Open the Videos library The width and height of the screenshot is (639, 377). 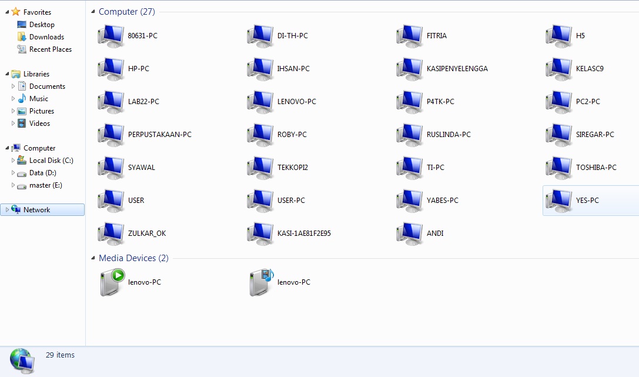click(34, 123)
